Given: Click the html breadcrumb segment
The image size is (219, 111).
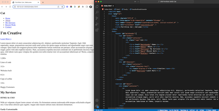Looking at the screenshot, I should (117, 9).
